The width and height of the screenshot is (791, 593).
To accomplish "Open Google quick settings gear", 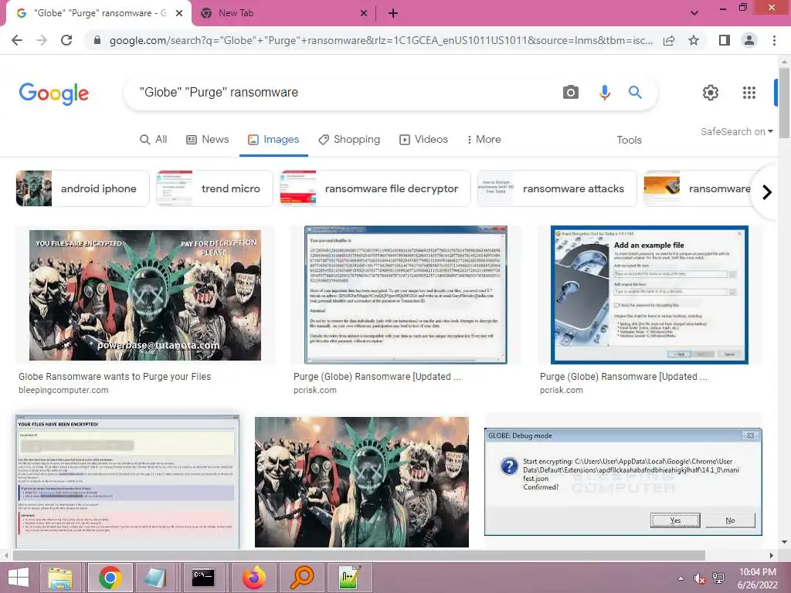I will point(711,93).
